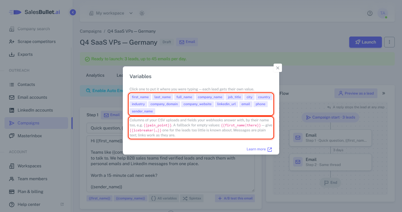402x212 pixels.
Task: Open the help question mark icon
Action: pos(370,13)
